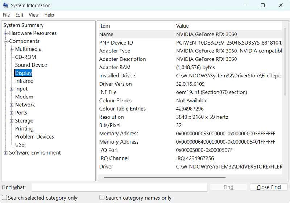
Task: Open the File menu
Action: point(6,15)
